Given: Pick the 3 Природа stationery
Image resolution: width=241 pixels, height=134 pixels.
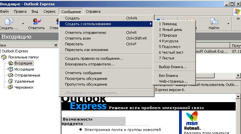Looking at the screenshot, I should click(174, 35).
